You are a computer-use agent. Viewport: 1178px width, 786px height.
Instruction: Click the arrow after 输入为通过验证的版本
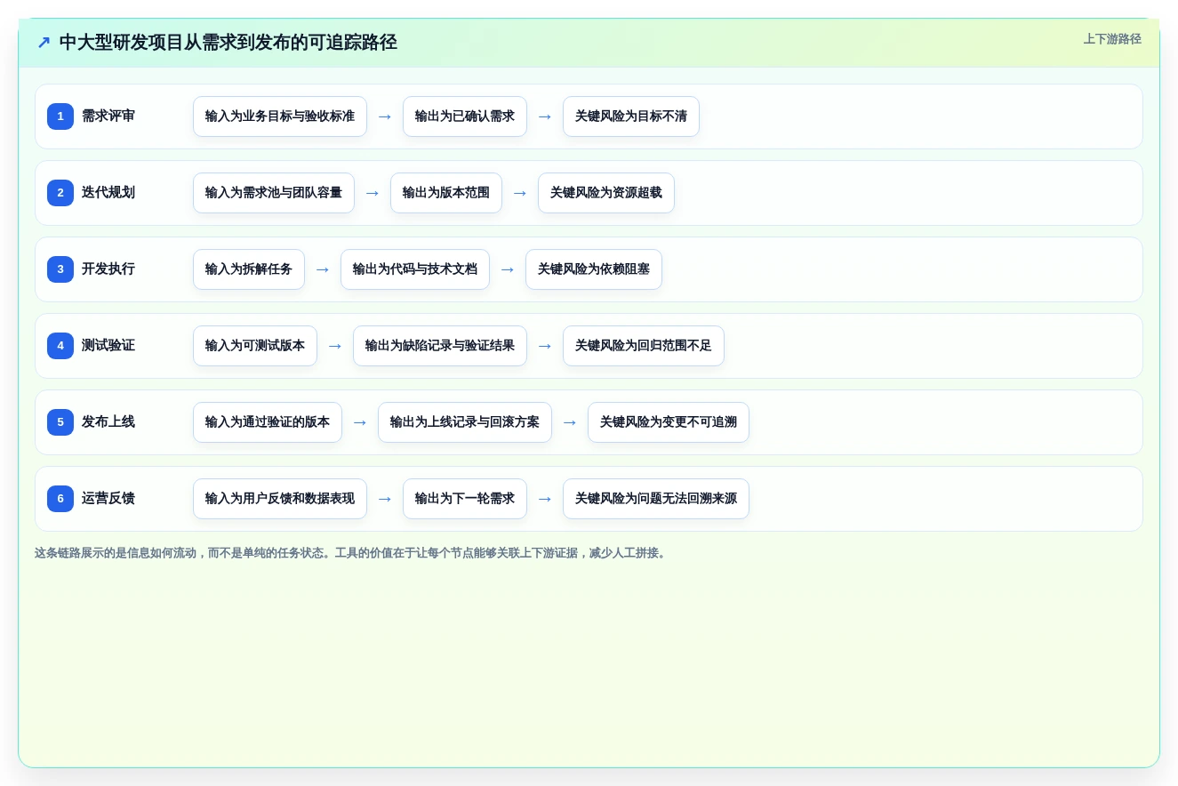pyautogui.click(x=360, y=422)
